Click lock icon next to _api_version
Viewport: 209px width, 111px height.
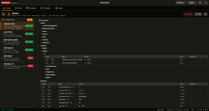click(69, 90)
